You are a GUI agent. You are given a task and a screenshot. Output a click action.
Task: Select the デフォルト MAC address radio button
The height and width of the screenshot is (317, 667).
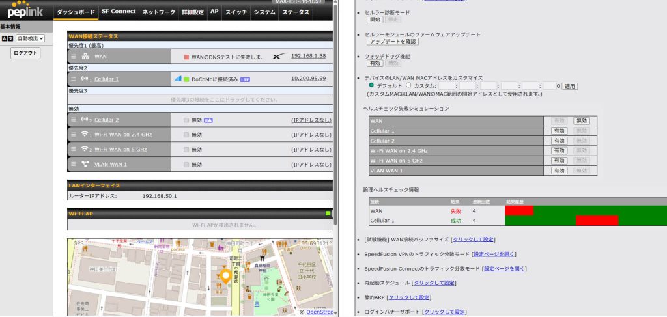click(x=371, y=85)
